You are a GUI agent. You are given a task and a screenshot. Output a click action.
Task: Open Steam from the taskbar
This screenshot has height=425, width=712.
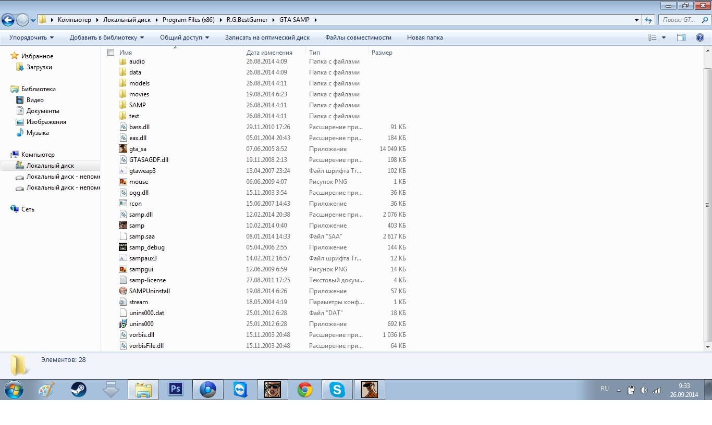[79, 390]
